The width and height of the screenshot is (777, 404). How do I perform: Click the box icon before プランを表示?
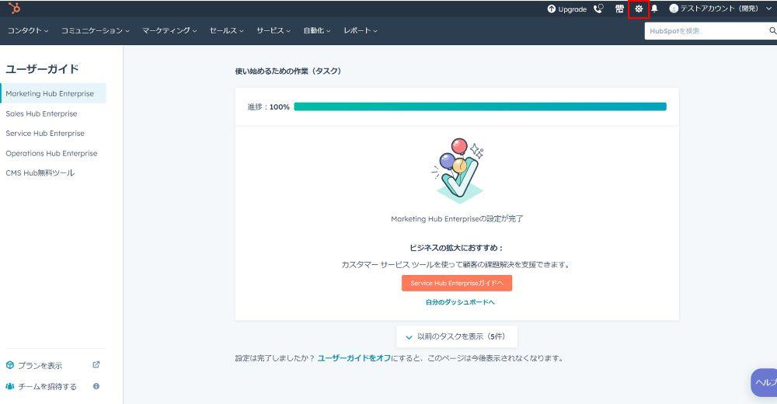click(10, 365)
